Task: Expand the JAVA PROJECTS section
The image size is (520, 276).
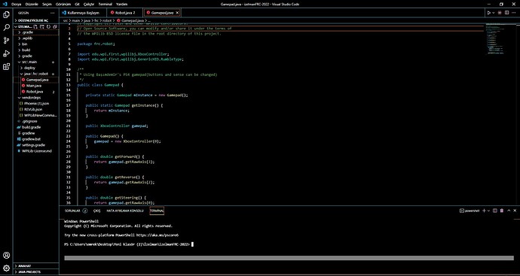Action: [x=36, y=271]
